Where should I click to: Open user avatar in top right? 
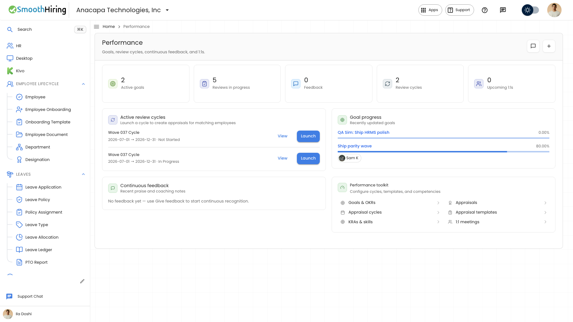click(x=554, y=10)
